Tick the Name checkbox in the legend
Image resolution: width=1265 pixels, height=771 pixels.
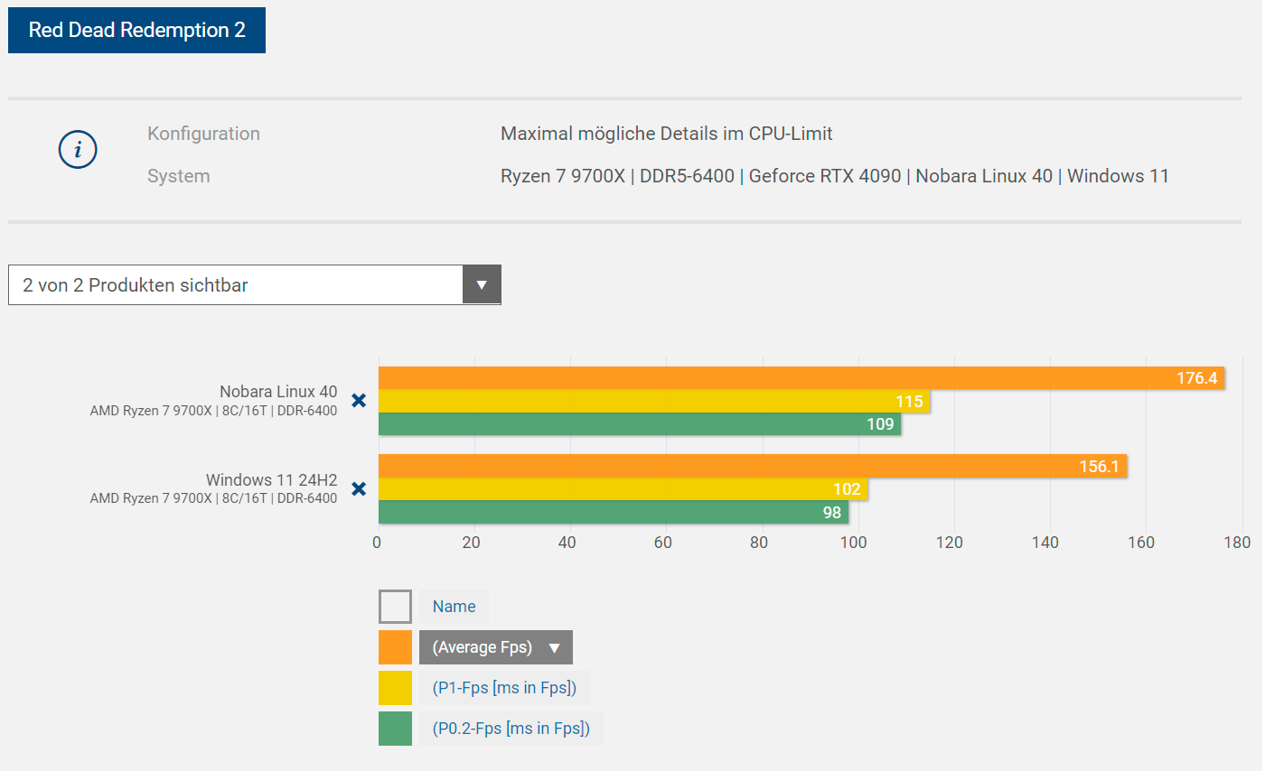(395, 607)
